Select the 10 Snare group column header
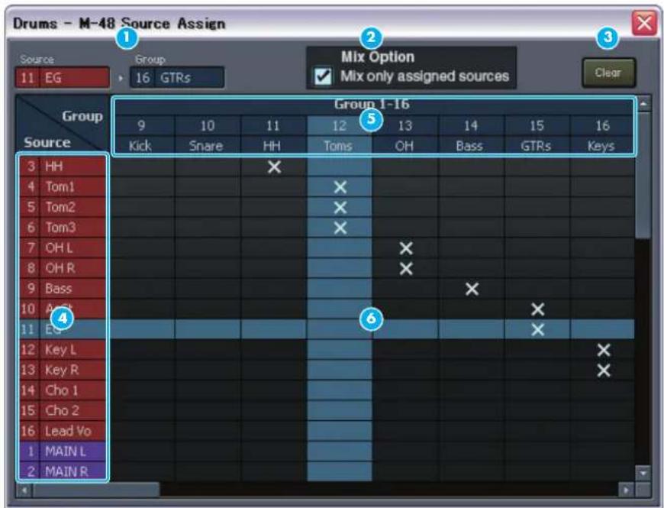 (x=208, y=135)
